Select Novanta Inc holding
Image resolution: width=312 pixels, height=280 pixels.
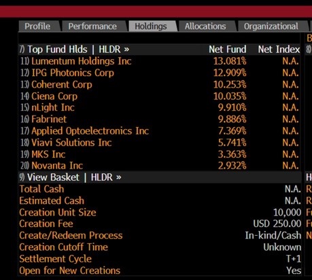click(x=57, y=166)
